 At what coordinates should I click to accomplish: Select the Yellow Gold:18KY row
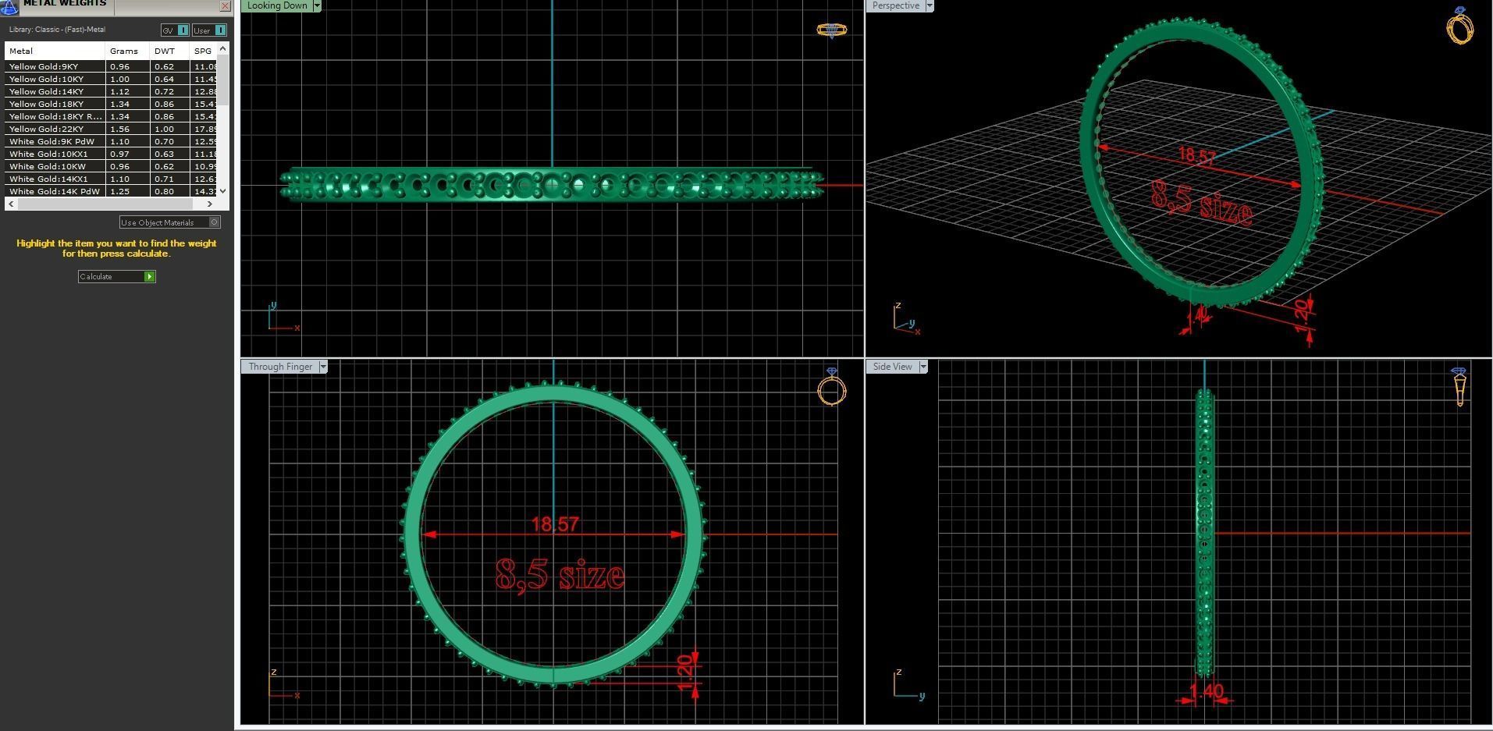(x=111, y=104)
